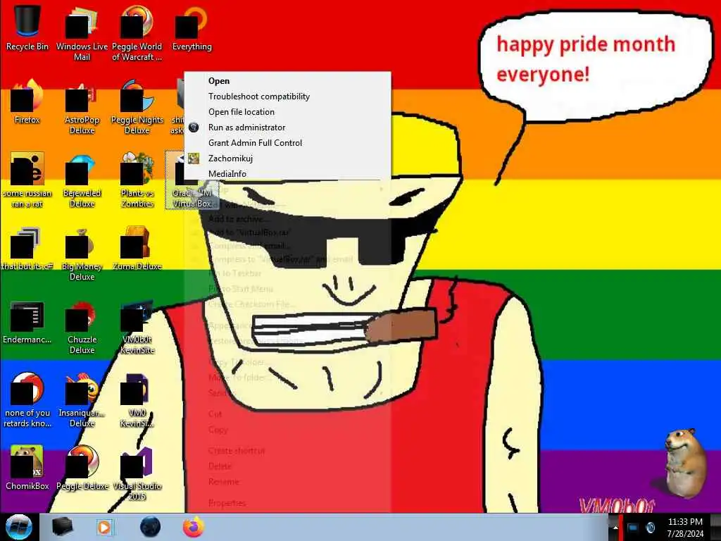Choose MediaInfo in the context menu
The image size is (721, 541).
tap(288, 173)
